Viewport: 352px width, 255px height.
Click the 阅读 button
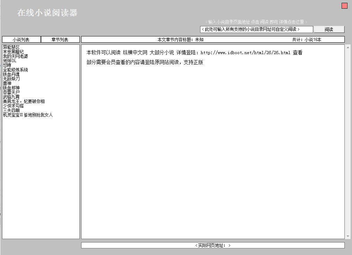[x=329, y=29]
